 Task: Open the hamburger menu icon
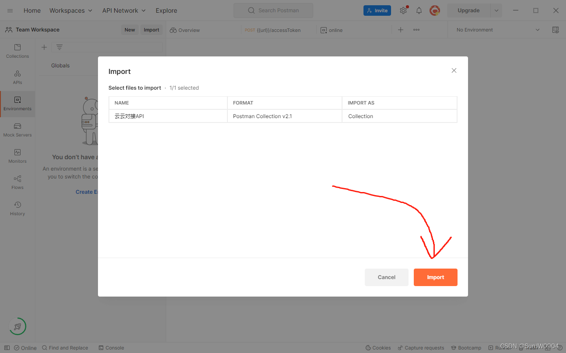[10, 10]
